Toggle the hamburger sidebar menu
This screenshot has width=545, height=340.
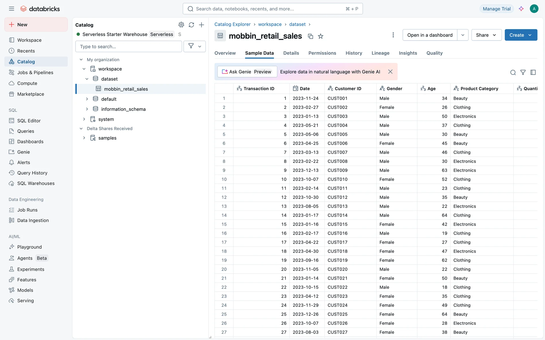click(11, 9)
